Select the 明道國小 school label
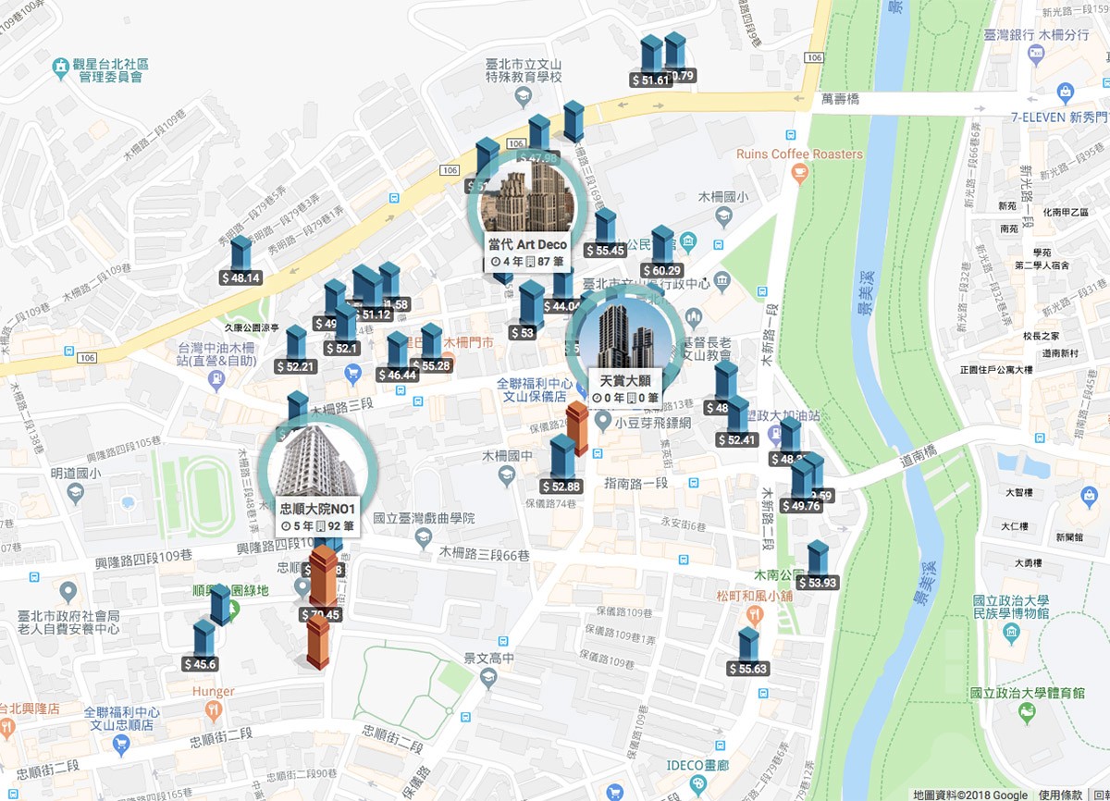 pyautogui.click(x=78, y=473)
